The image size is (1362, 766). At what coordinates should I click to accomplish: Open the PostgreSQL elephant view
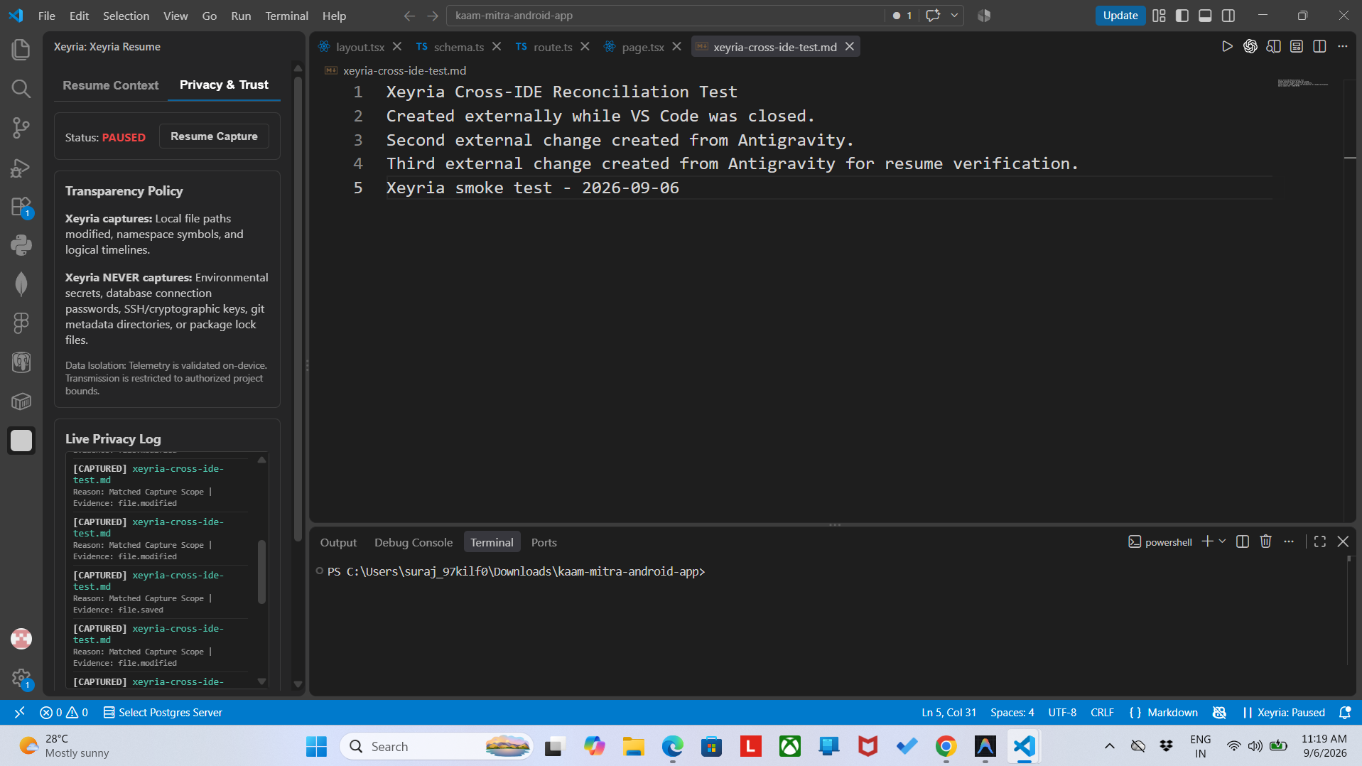pos(21,362)
